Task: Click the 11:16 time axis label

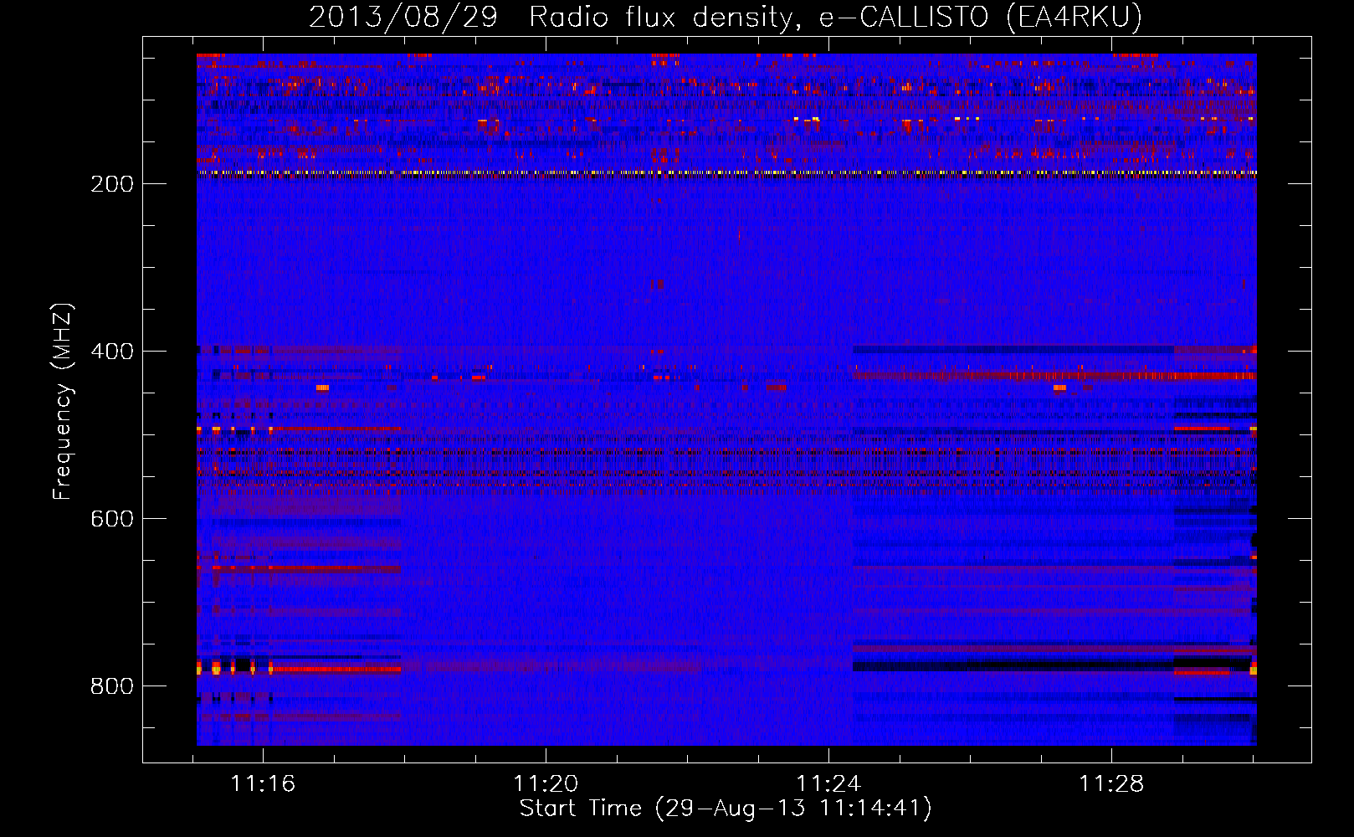Action: pos(263,784)
